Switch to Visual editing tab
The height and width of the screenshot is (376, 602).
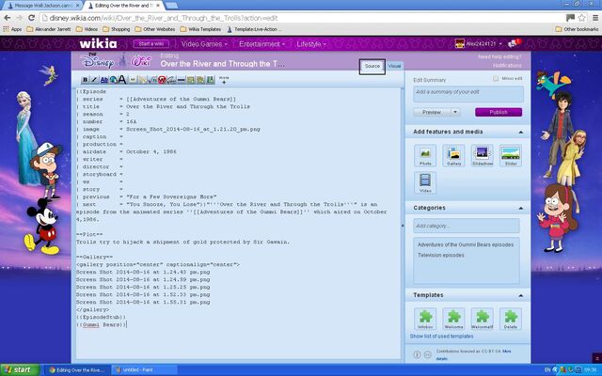point(394,66)
